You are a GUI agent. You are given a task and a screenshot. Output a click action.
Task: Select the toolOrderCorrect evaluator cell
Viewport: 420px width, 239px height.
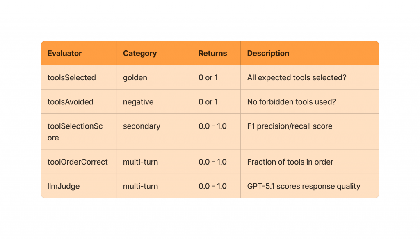pos(78,162)
